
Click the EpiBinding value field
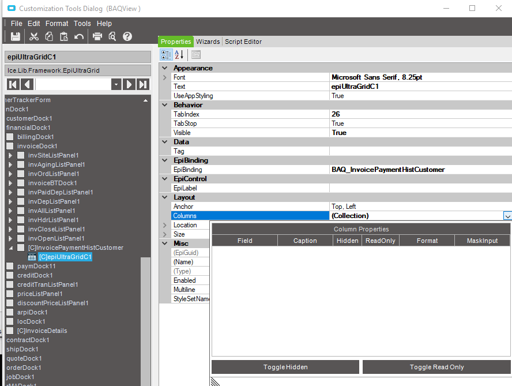pyautogui.click(x=420, y=170)
